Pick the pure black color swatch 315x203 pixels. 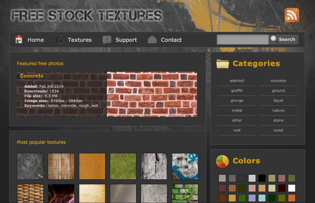coord(262,178)
